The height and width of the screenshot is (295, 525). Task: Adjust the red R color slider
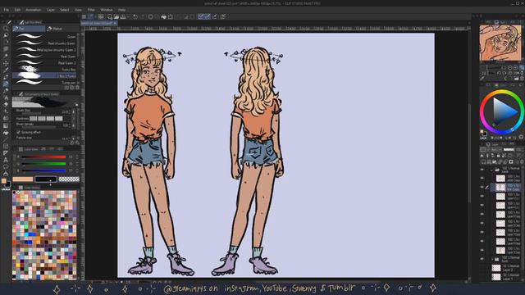tap(43, 157)
